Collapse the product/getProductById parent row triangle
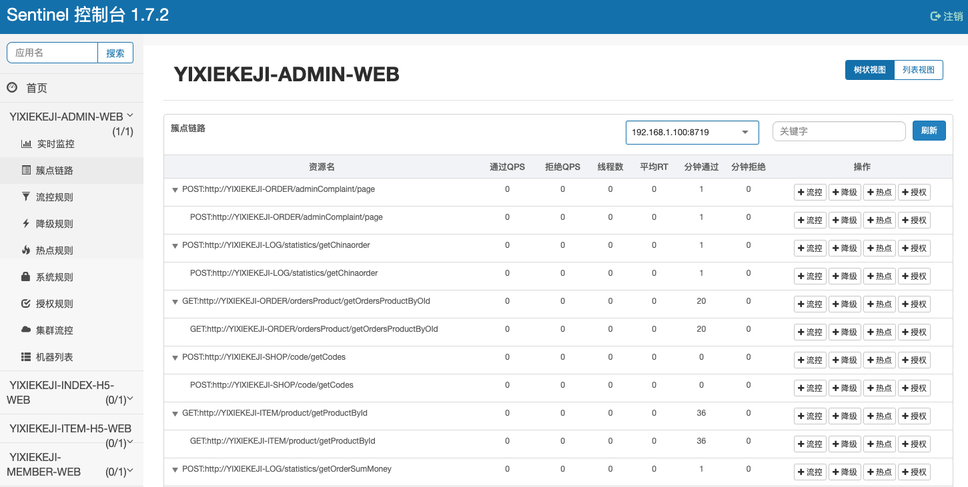Screen dimensions: 968x487 (175, 414)
